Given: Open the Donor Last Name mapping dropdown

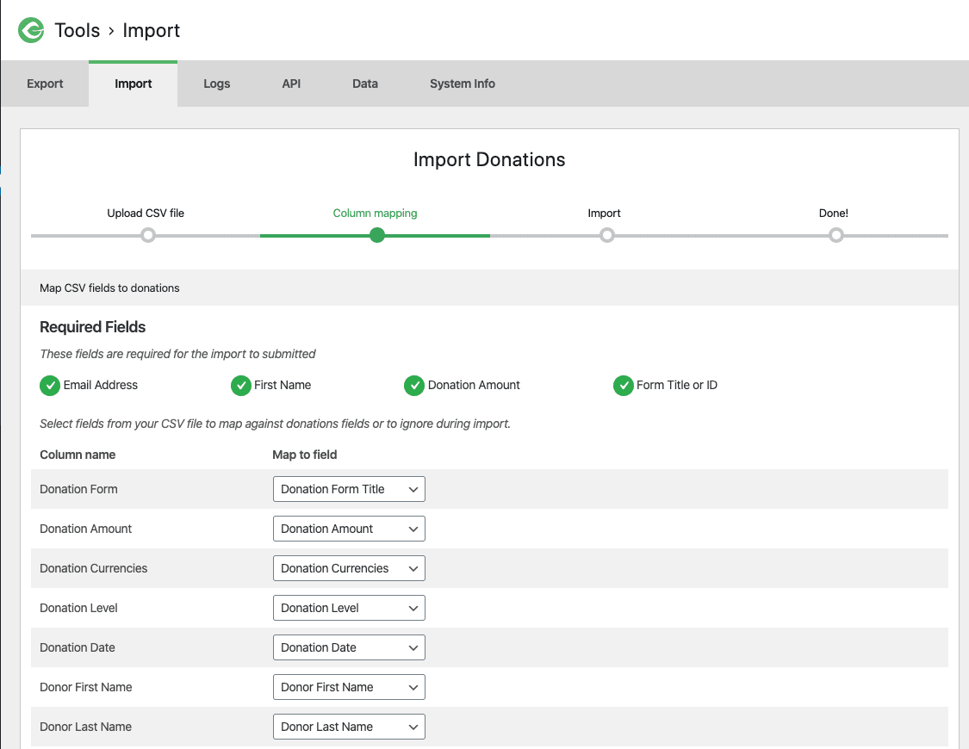Looking at the screenshot, I should point(349,726).
